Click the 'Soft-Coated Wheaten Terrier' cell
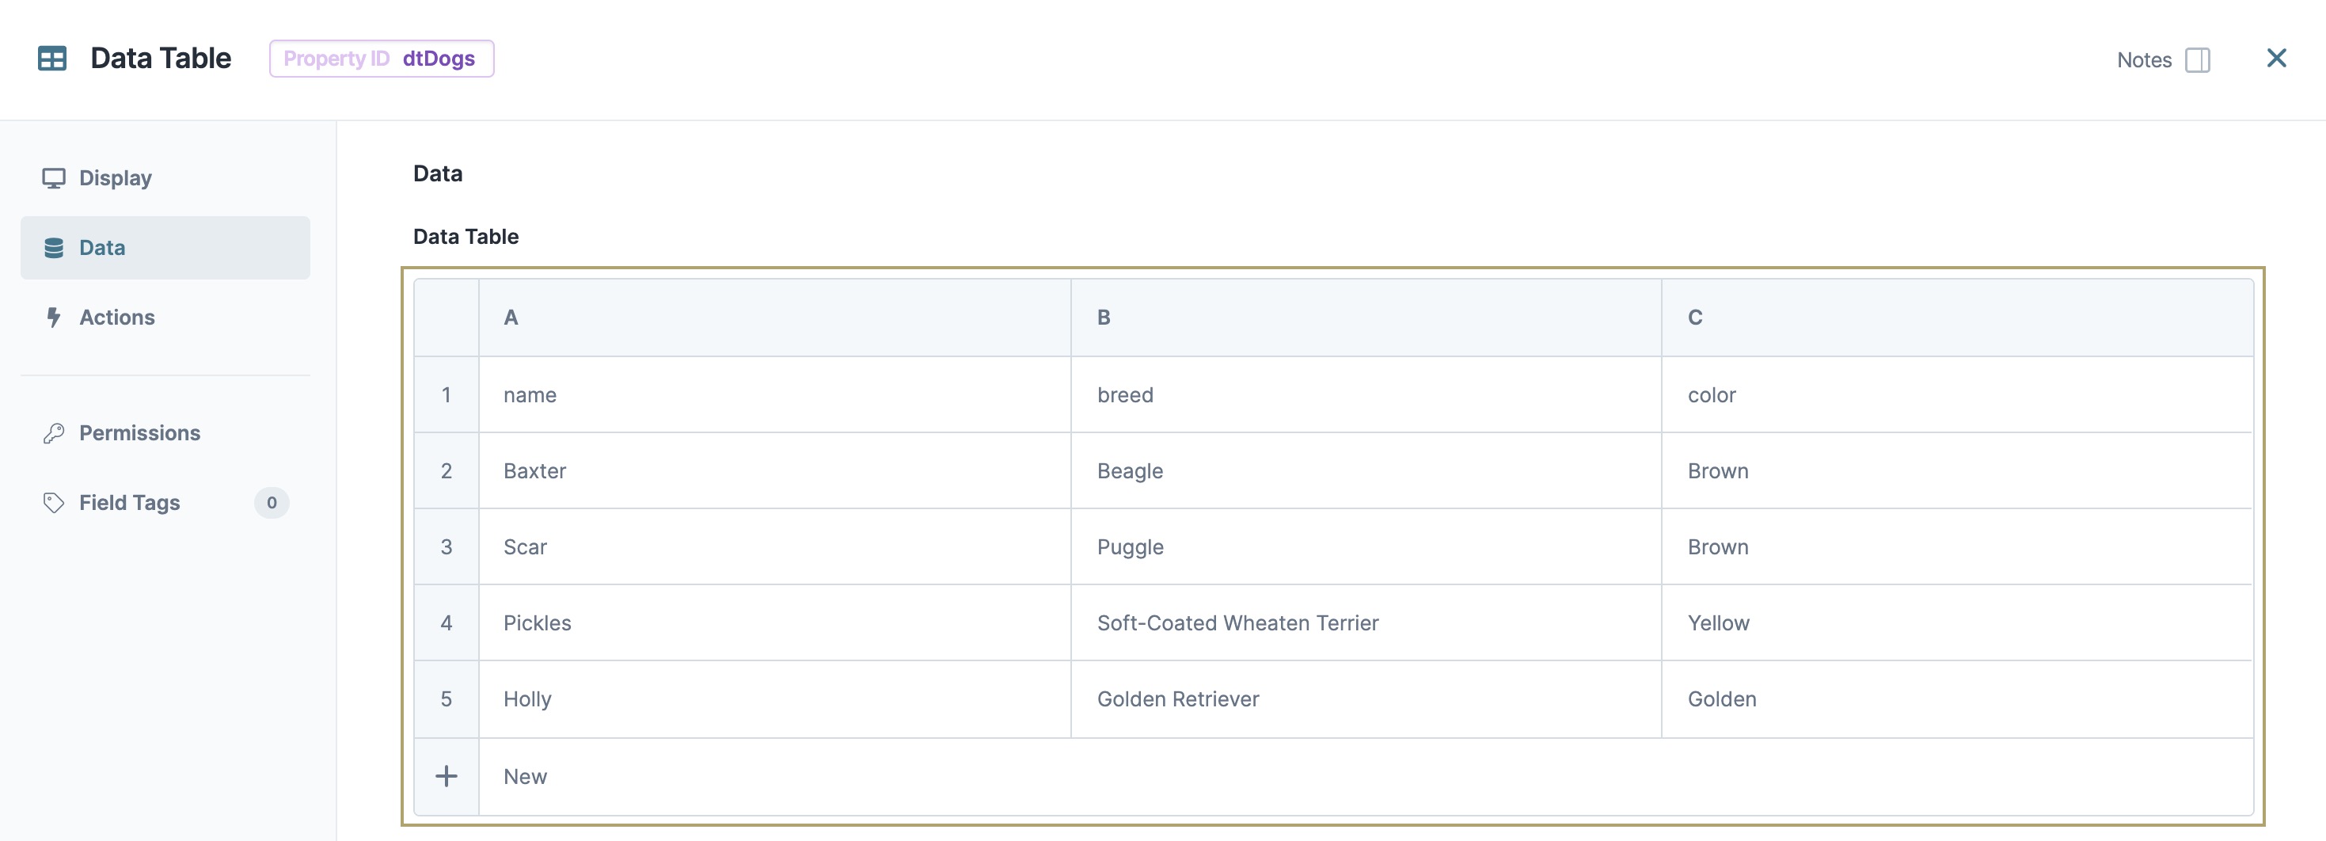 point(1365,622)
